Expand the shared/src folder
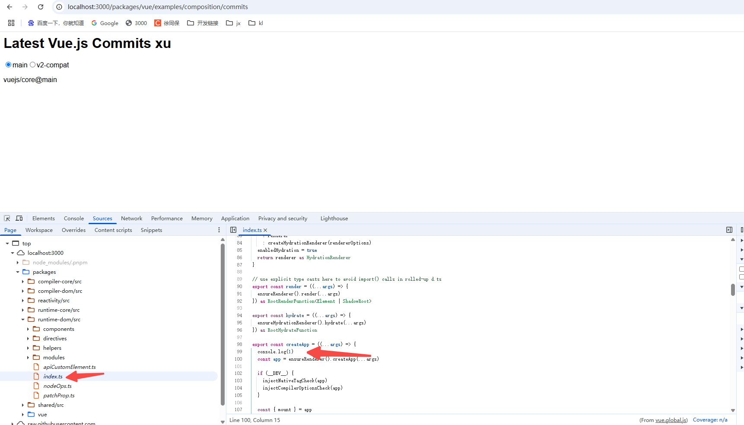Image resolution: width=744 pixels, height=425 pixels. 23,405
